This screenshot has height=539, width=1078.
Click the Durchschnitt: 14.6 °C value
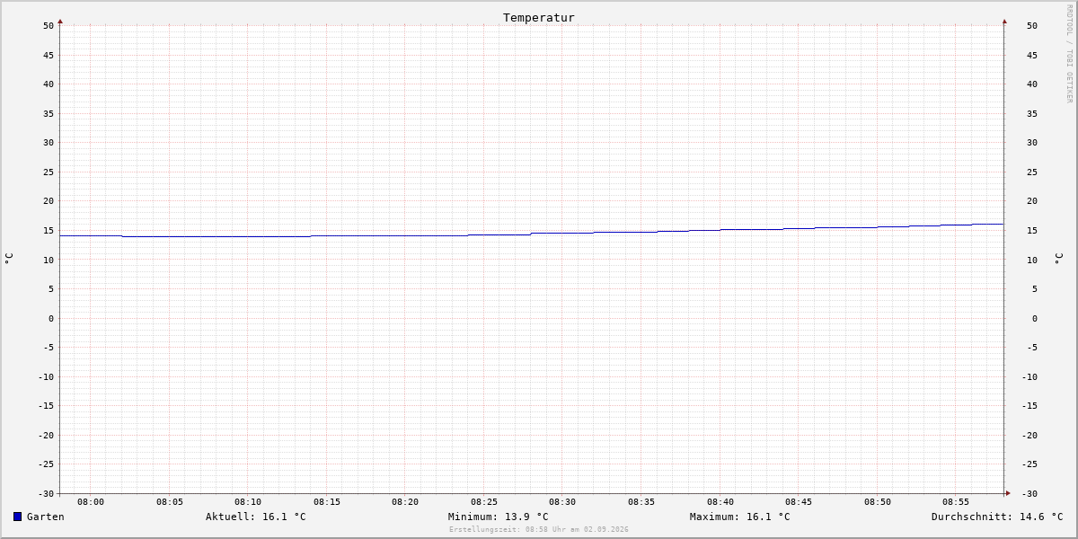tap(997, 517)
